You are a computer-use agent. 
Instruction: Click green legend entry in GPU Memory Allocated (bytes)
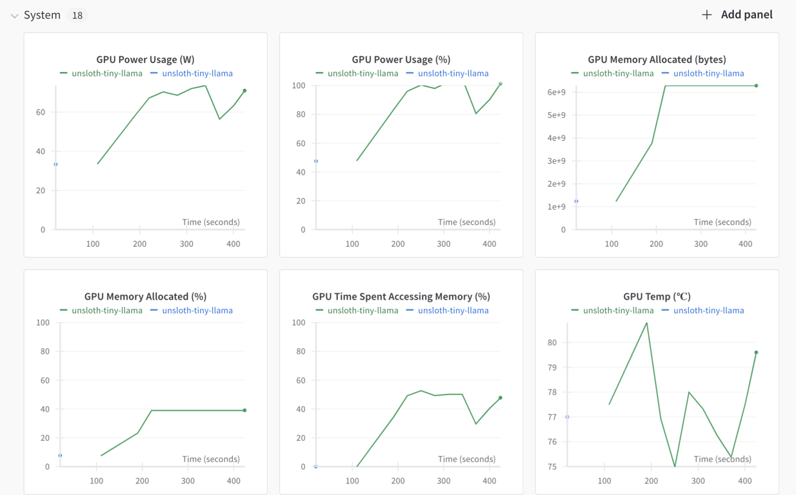[x=612, y=73]
